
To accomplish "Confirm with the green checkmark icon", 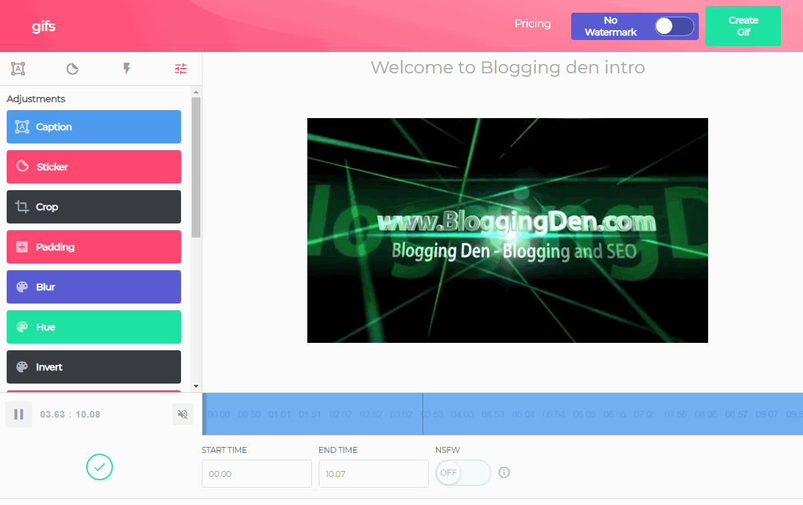I will [100, 467].
